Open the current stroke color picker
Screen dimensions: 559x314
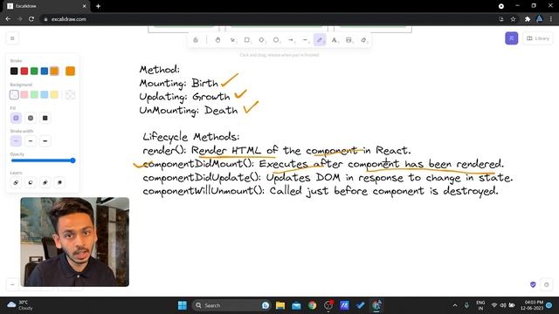point(70,72)
